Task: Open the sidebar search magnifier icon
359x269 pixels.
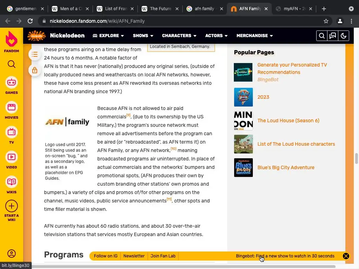Action: pyautogui.click(x=12, y=64)
